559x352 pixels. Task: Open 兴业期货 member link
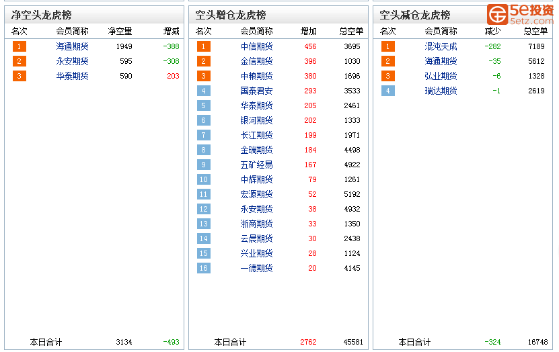click(x=256, y=253)
